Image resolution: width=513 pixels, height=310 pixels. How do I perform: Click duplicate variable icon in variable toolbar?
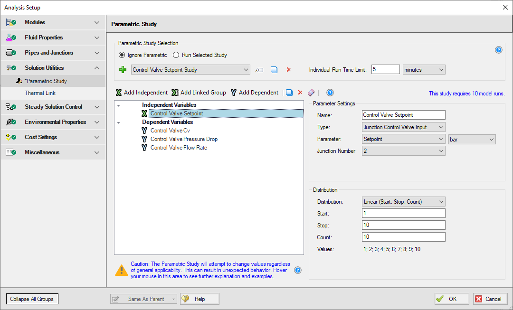289,93
